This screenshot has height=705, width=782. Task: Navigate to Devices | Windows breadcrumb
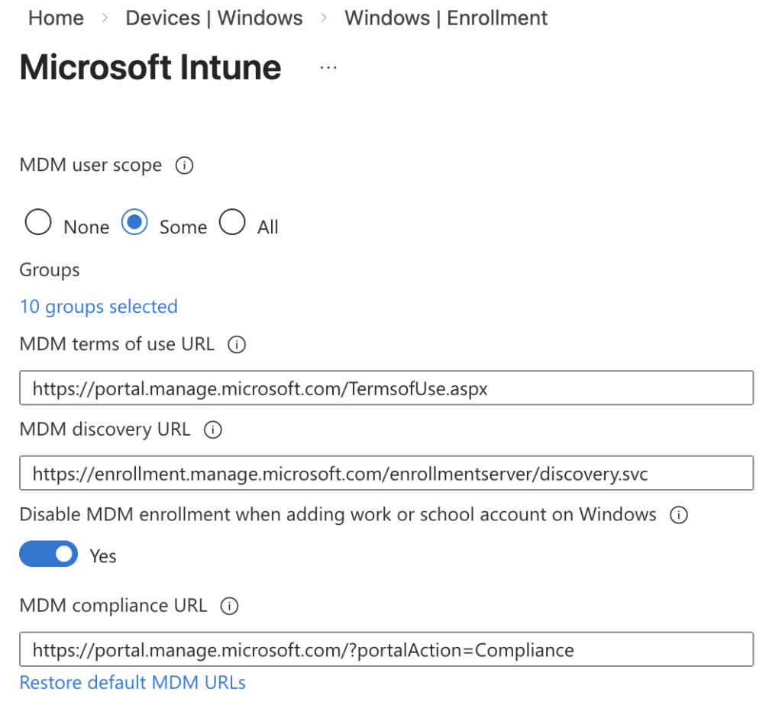point(214,18)
